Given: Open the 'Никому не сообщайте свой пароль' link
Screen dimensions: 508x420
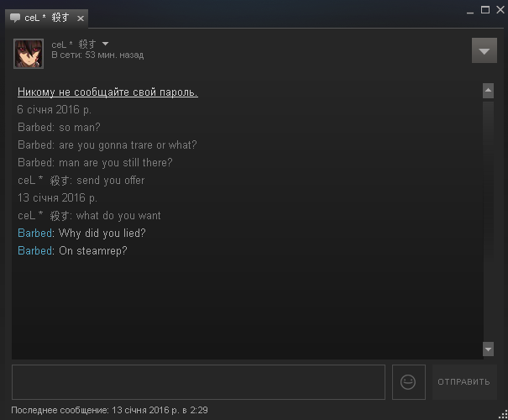Looking at the screenshot, I should [107, 92].
